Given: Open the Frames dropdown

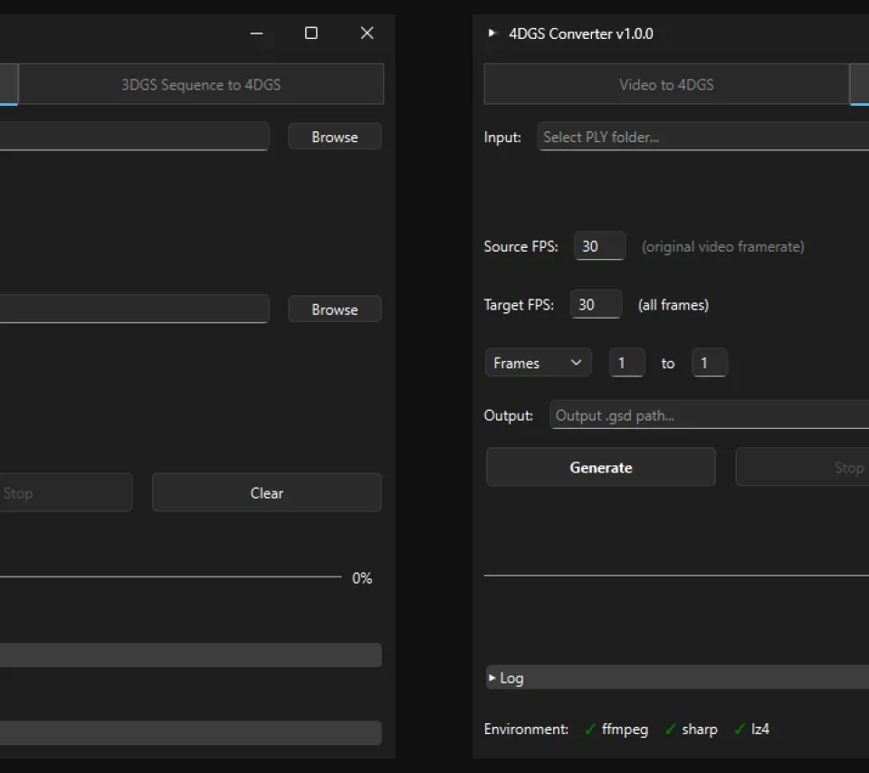Looking at the screenshot, I should 538,363.
